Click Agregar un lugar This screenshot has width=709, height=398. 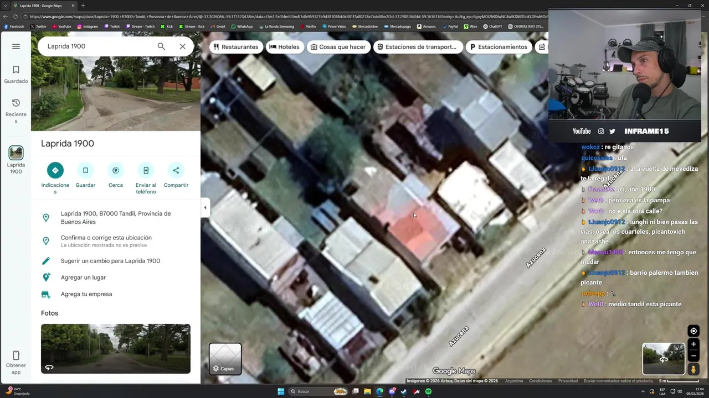(116, 277)
